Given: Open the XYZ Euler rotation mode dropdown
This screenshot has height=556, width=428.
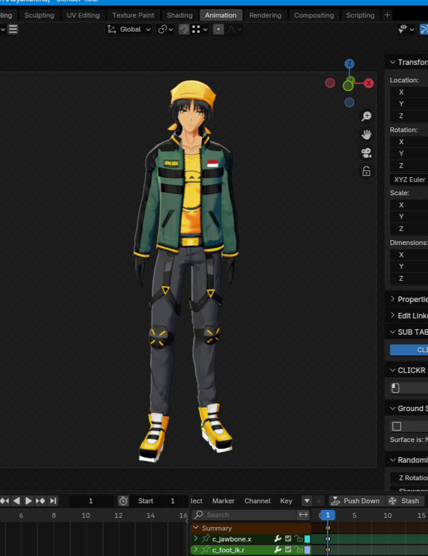Looking at the screenshot, I should [410, 179].
